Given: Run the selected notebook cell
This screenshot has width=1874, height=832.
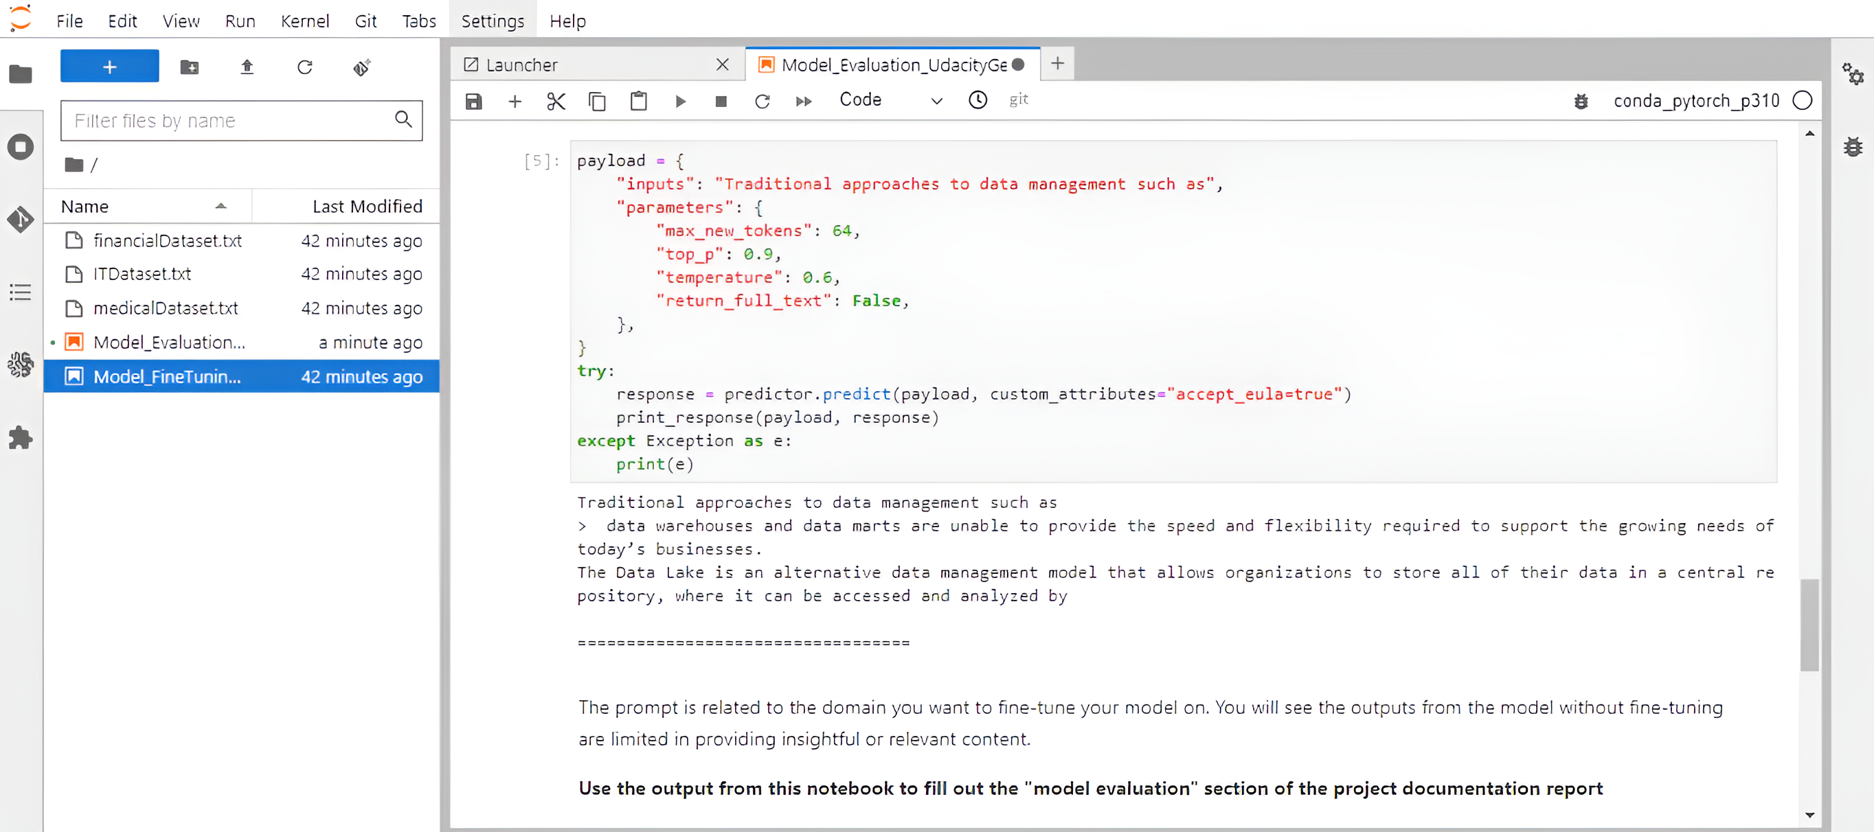Looking at the screenshot, I should pos(679,101).
